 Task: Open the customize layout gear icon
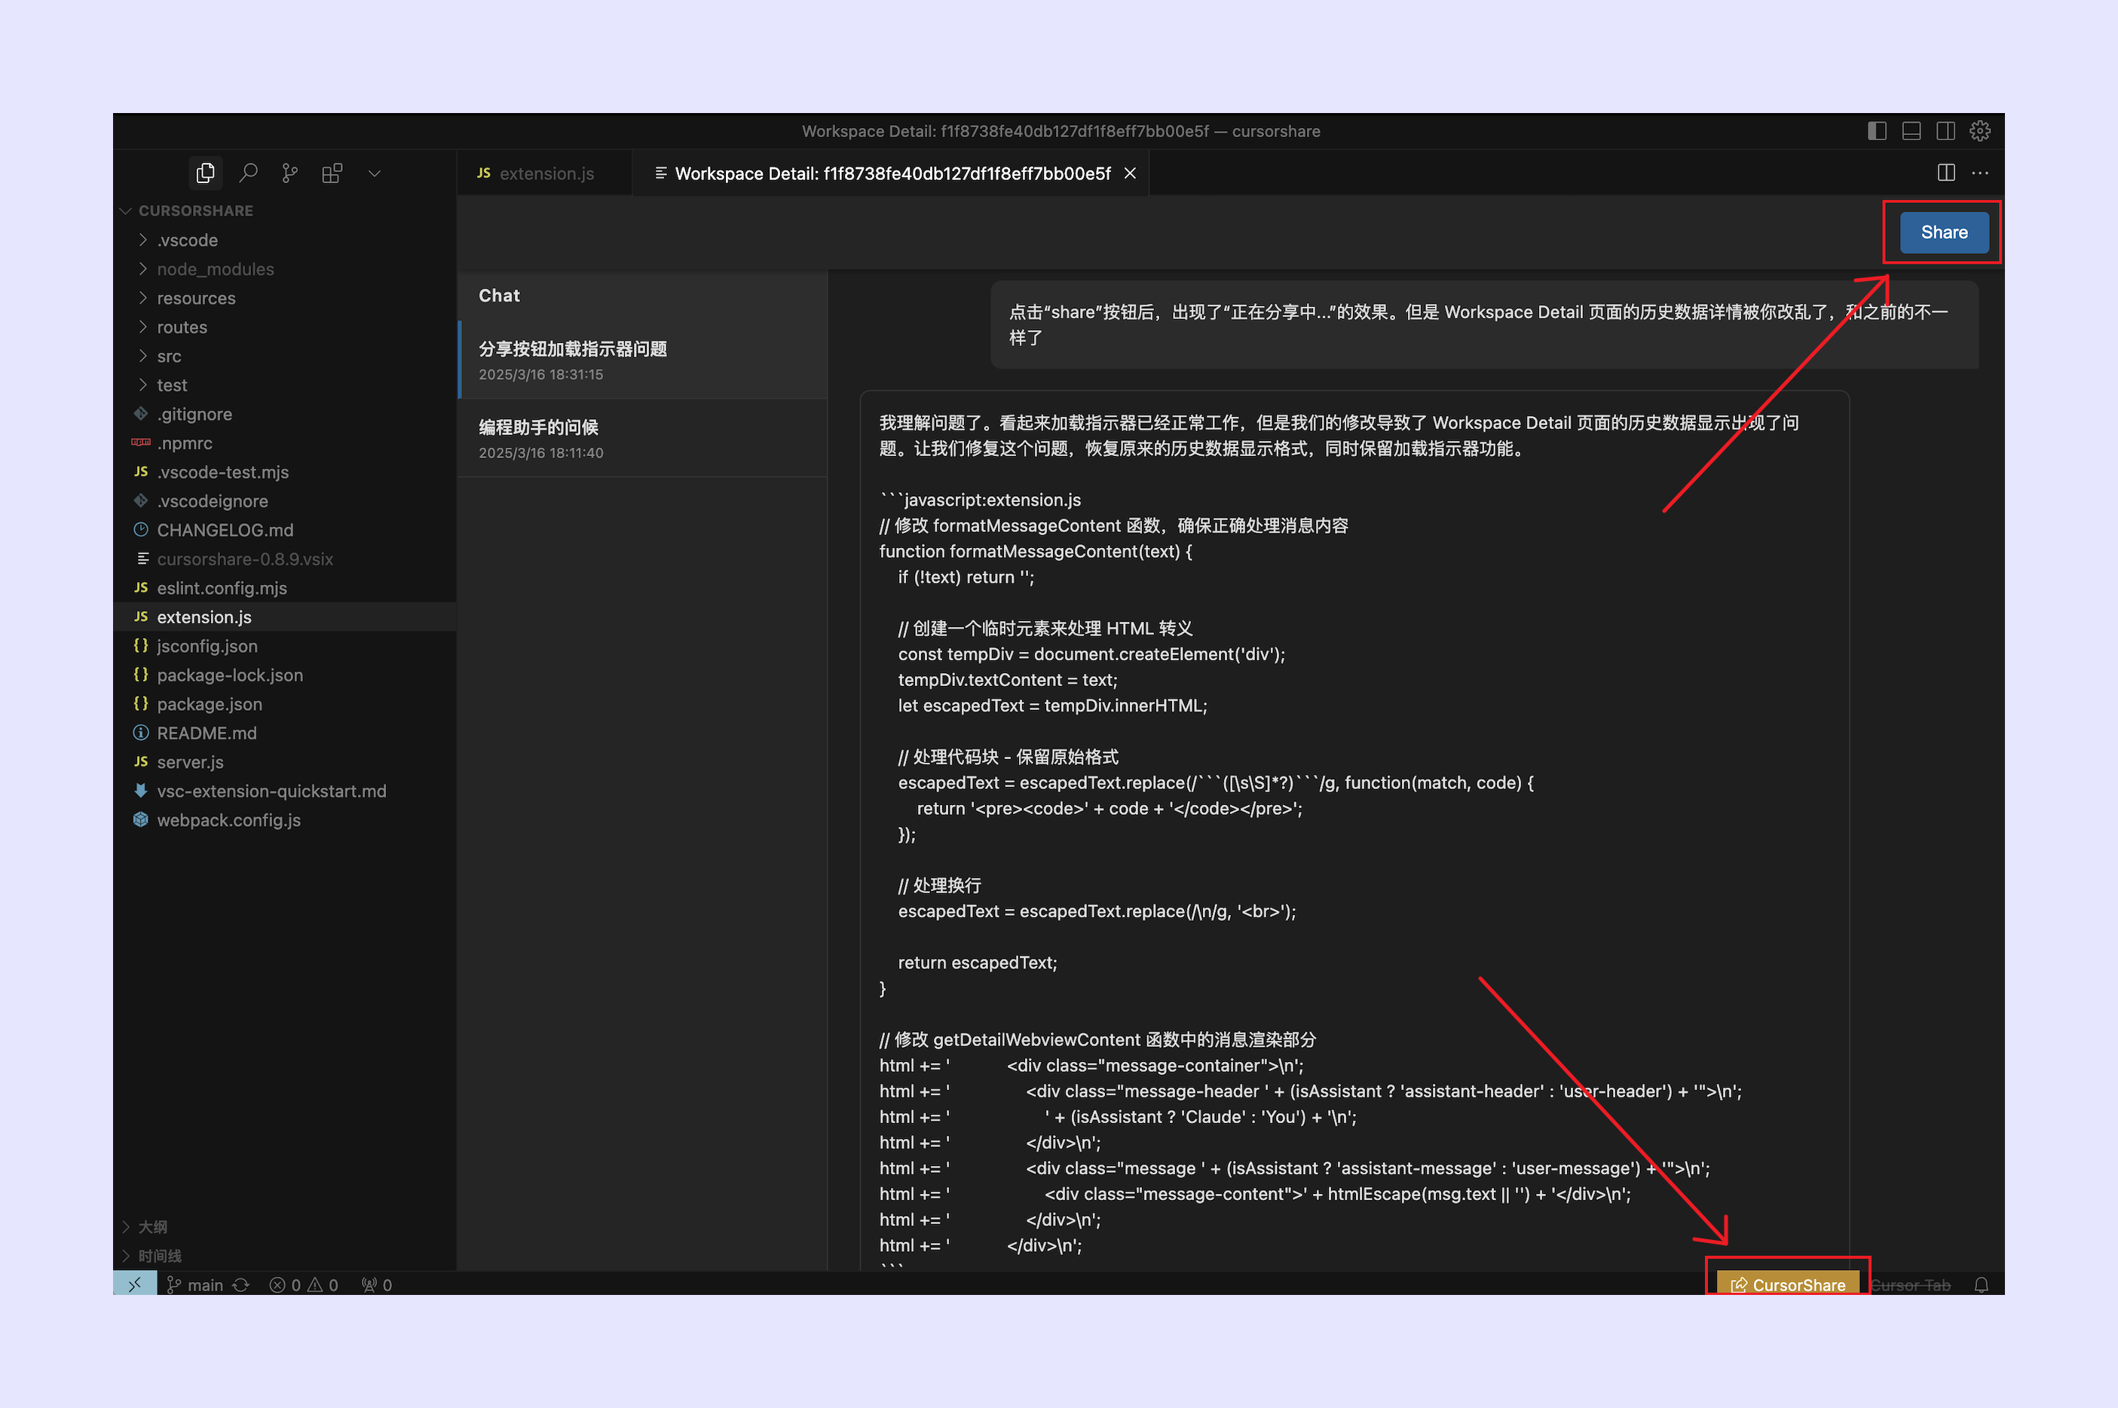[1980, 131]
